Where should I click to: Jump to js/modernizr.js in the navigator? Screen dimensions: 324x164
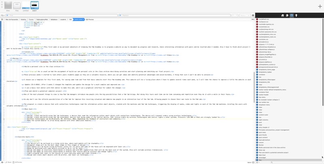pos(264,42)
